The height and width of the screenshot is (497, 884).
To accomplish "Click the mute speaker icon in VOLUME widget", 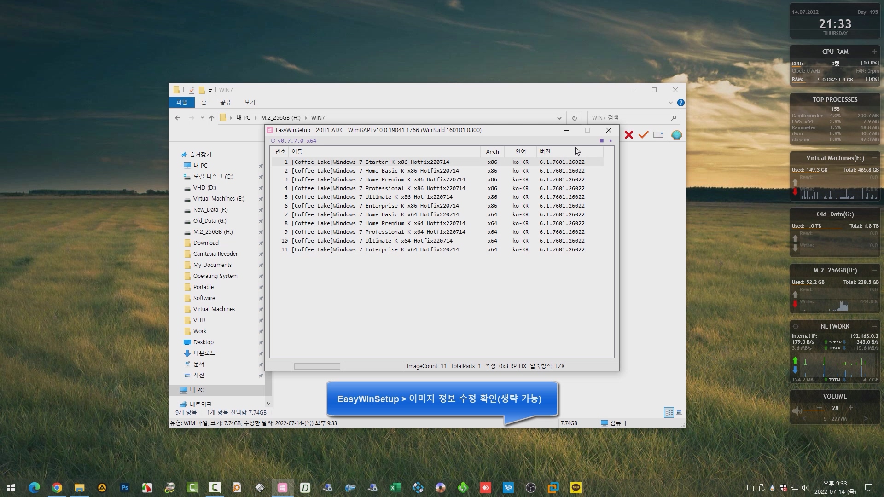I will click(797, 410).
